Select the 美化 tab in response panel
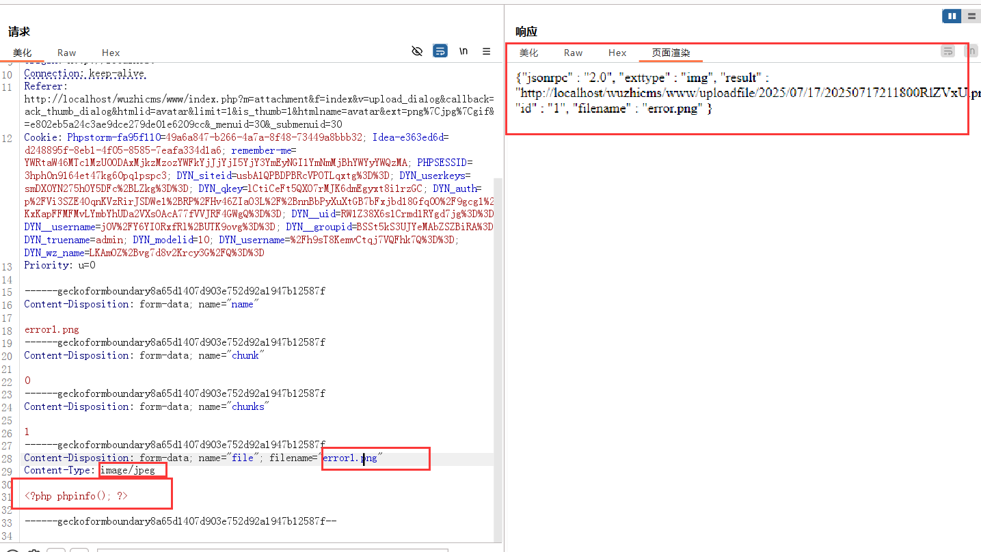981x552 pixels. click(x=528, y=53)
